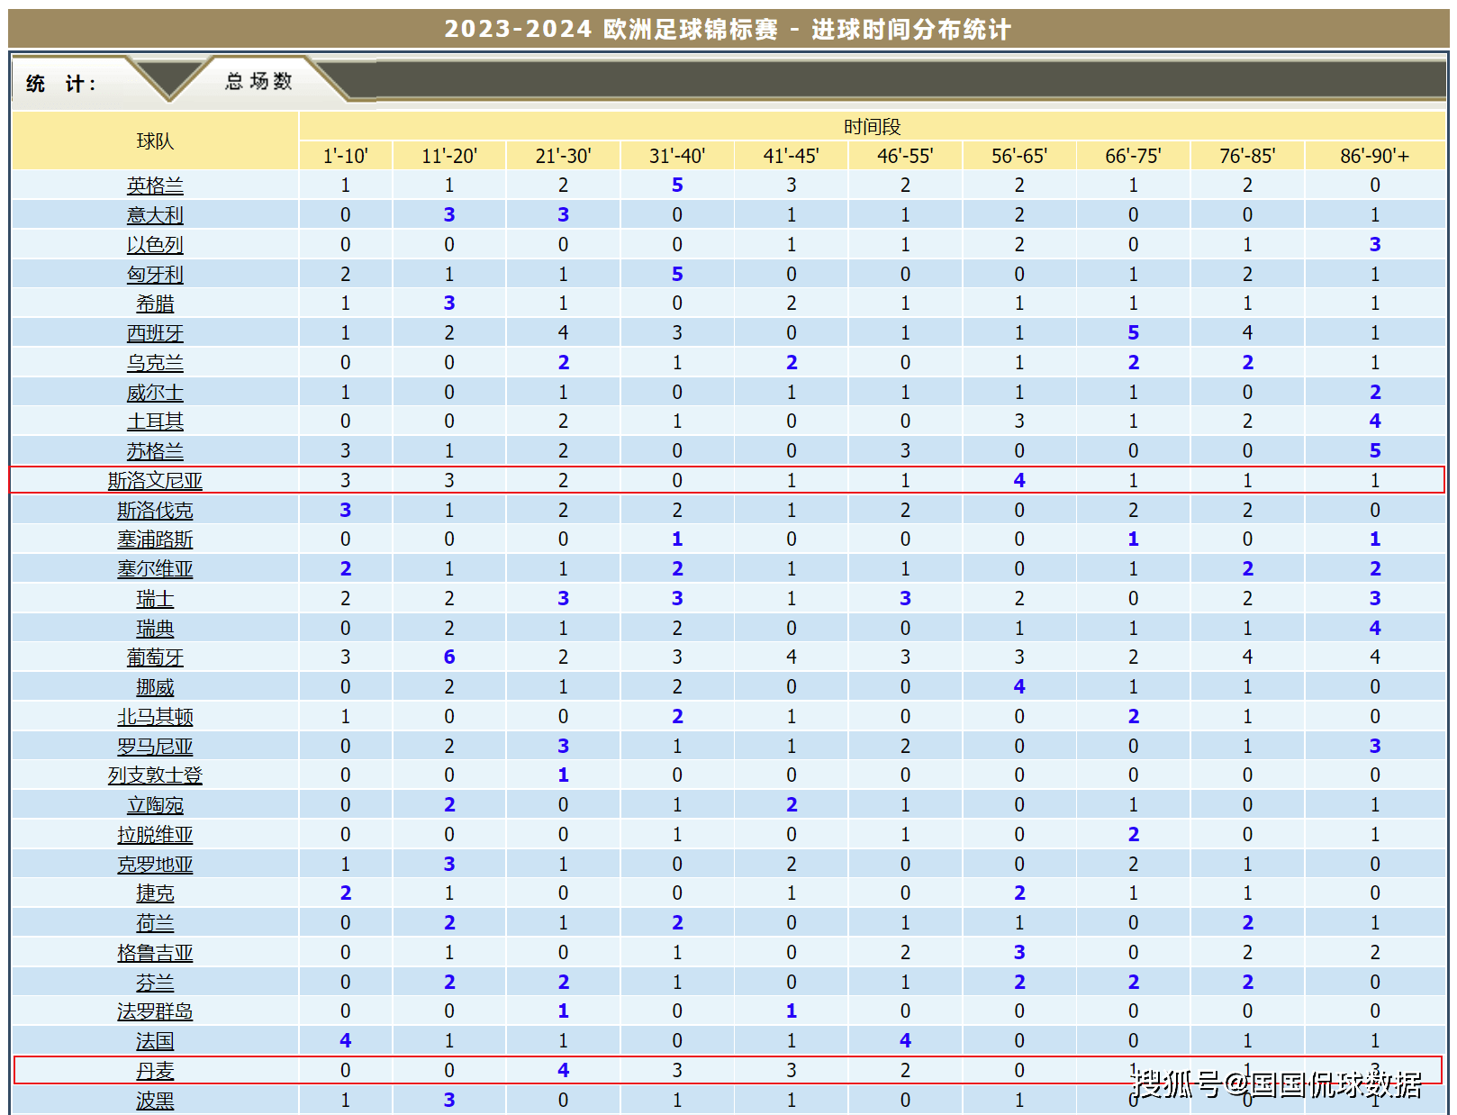The image size is (1457, 1115).
Task: Open the 意大利 team link
Action: coord(155,215)
